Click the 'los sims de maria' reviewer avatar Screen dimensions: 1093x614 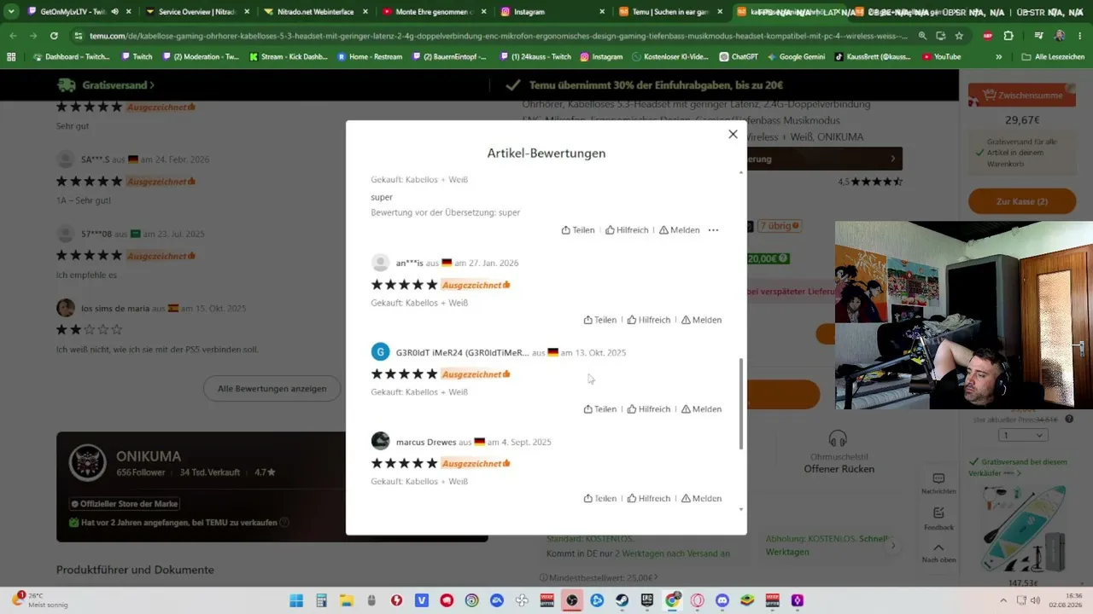tap(66, 308)
